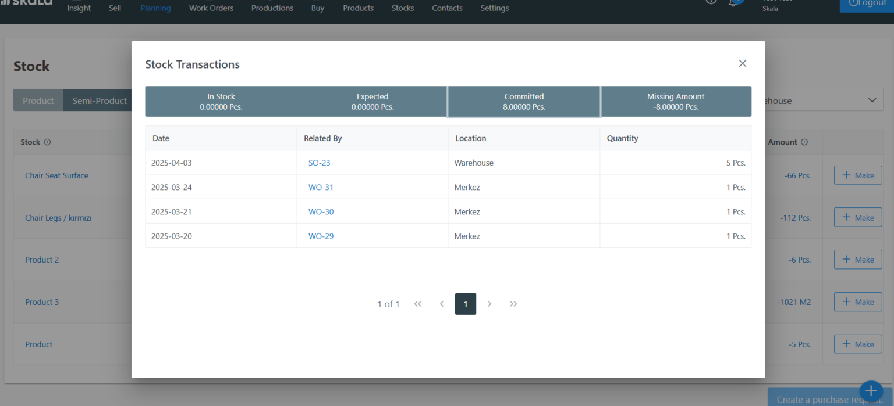Open sales order SO-23
894x406 pixels.
pyautogui.click(x=319, y=163)
